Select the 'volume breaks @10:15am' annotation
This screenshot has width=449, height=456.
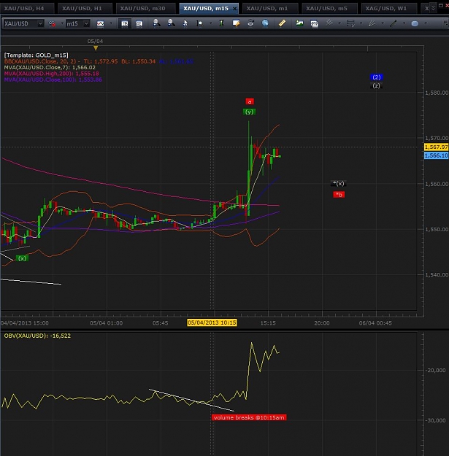[x=249, y=417]
